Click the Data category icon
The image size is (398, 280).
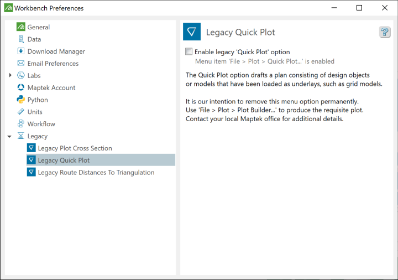[21, 39]
